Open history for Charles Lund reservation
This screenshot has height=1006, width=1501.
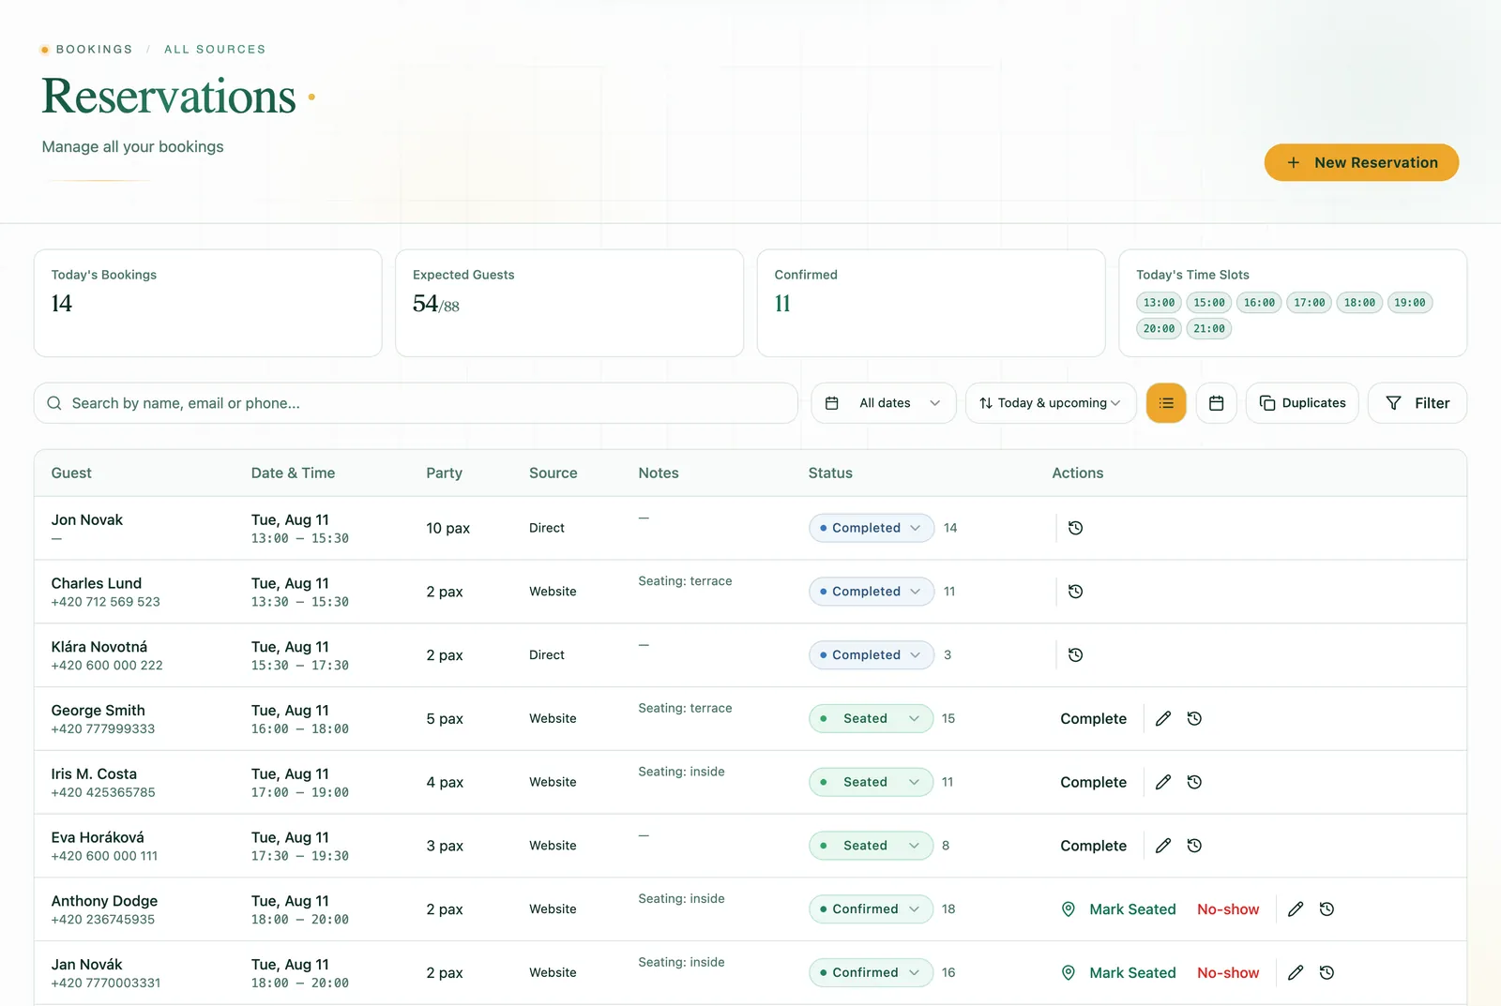point(1075,592)
